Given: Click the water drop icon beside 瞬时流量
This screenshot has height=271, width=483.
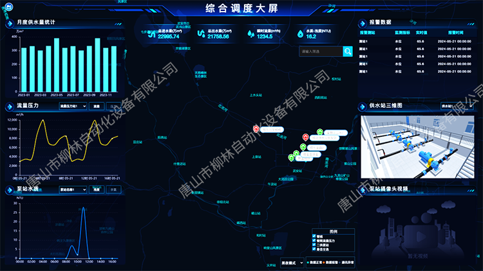Looking at the screenshot, I should pos(250,33).
